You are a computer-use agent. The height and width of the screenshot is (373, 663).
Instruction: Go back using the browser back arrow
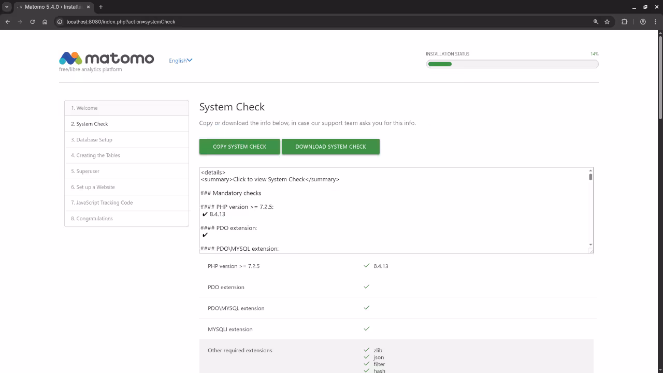pos(8,22)
